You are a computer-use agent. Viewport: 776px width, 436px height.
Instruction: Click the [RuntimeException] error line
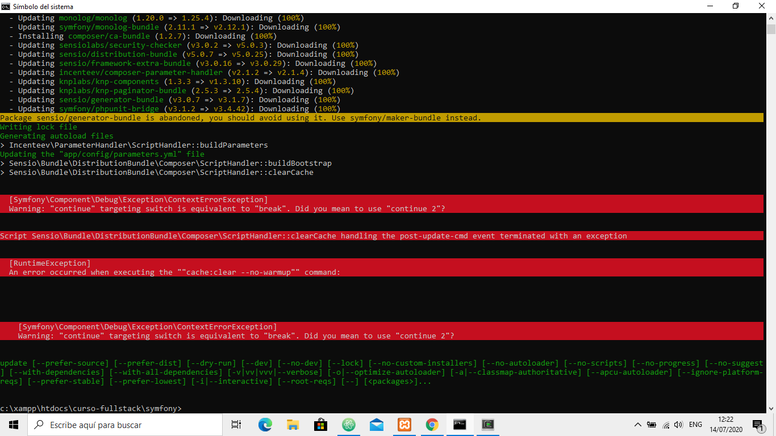50,263
